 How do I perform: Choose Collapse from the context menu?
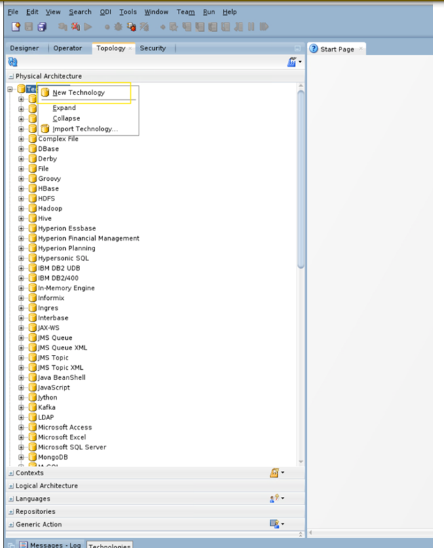coord(88,118)
